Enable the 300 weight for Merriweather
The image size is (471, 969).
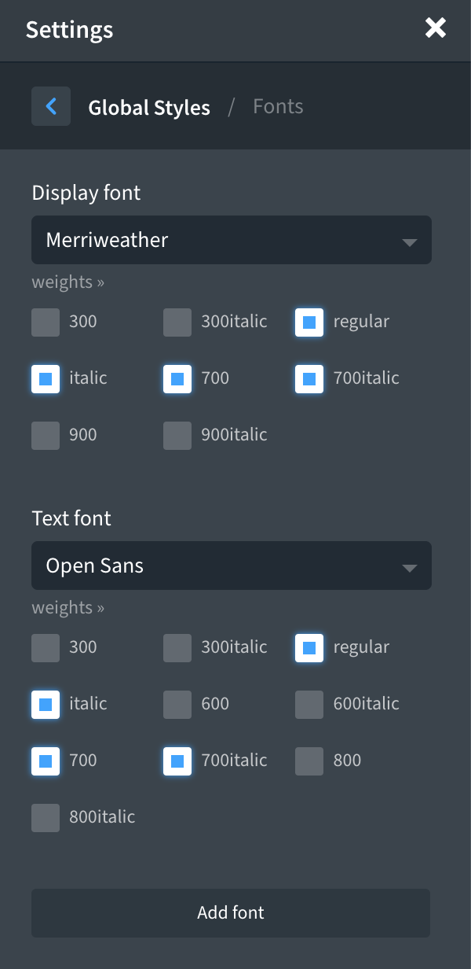point(45,322)
